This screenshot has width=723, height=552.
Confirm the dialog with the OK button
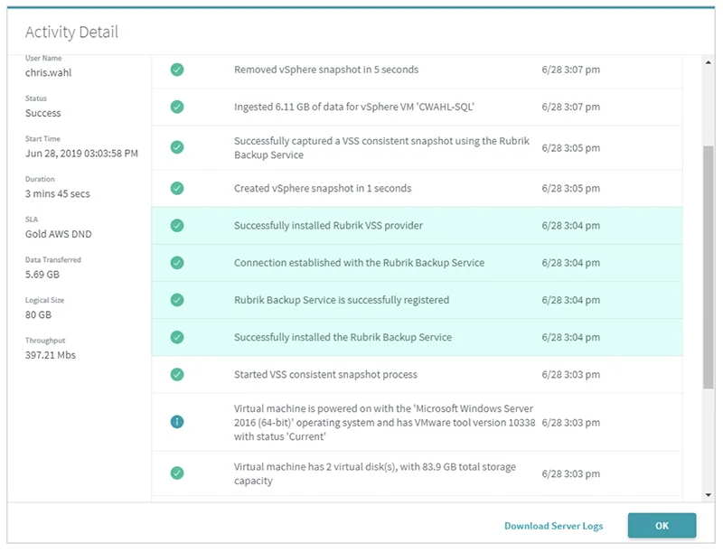point(662,526)
